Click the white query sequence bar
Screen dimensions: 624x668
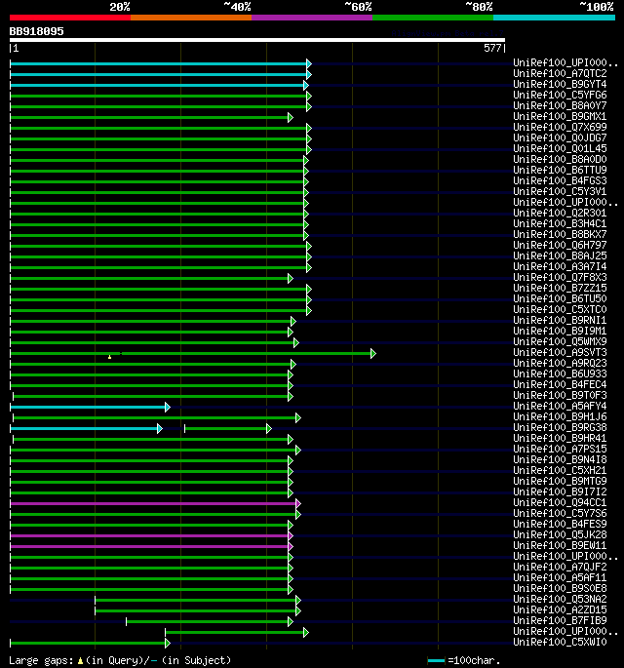pos(257,40)
